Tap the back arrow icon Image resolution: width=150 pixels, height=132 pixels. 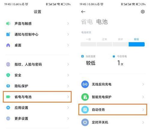(x=83, y=12)
